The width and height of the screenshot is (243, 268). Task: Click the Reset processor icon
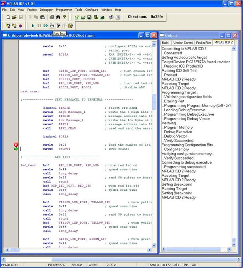tap(70, 26)
